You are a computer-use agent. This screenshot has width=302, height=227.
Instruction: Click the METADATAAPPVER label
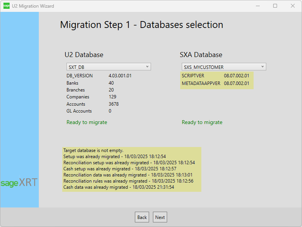click(x=201, y=83)
